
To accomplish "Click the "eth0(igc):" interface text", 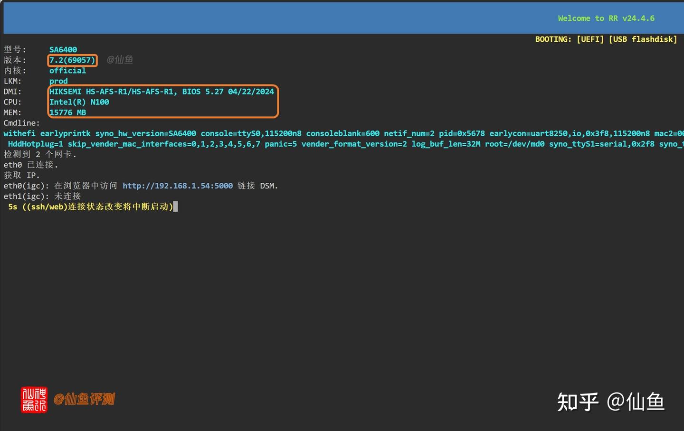I will coord(27,186).
